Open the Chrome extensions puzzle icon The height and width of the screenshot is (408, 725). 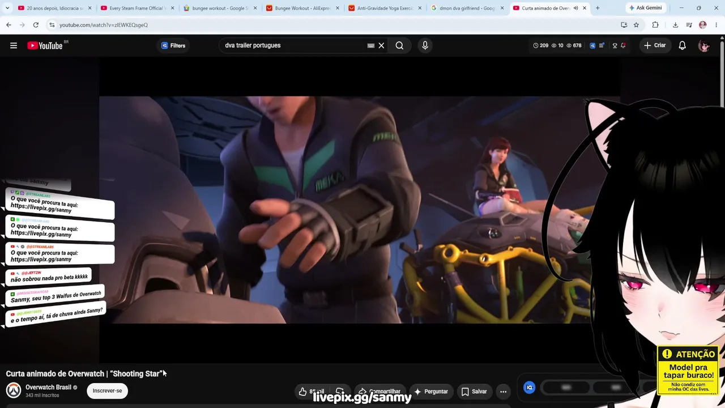pos(655,25)
